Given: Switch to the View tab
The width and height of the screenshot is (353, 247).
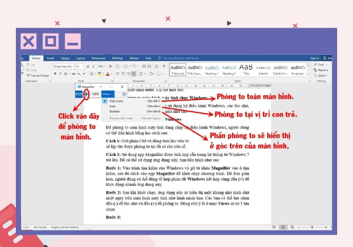Looking at the screenshot, I should tap(148, 58).
